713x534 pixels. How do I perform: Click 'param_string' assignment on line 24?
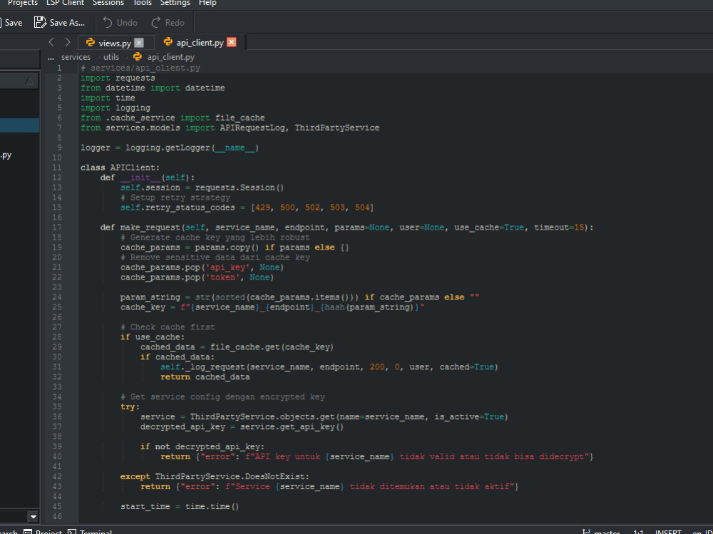point(150,297)
